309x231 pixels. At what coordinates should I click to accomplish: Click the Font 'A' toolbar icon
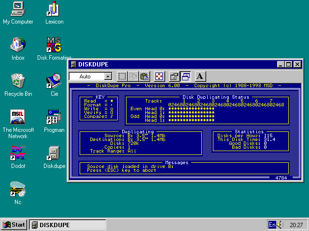pos(200,77)
